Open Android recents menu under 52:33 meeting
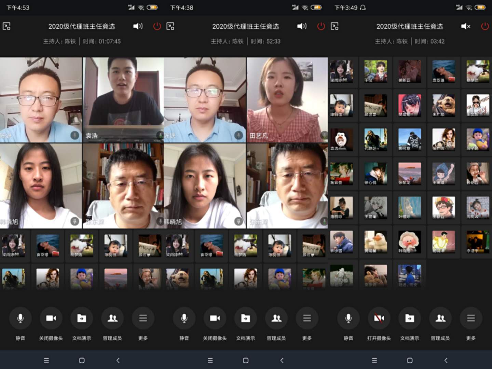Image resolution: width=492 pixels, height=369 pixels. point(210,360)
